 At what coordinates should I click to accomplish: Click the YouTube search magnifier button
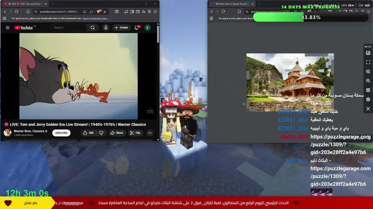point(93,28)
